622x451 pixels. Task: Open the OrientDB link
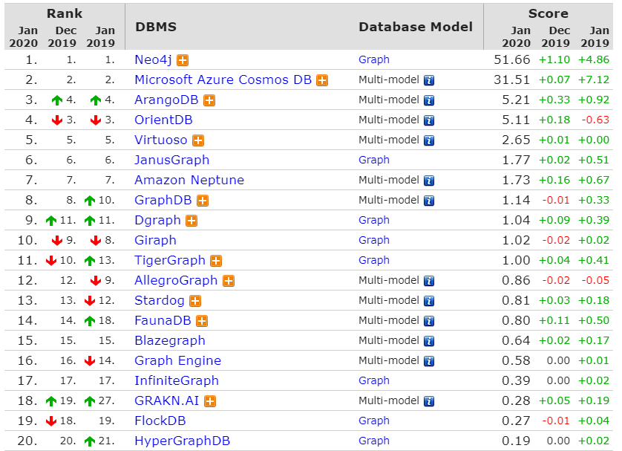[x=163, y=120]
